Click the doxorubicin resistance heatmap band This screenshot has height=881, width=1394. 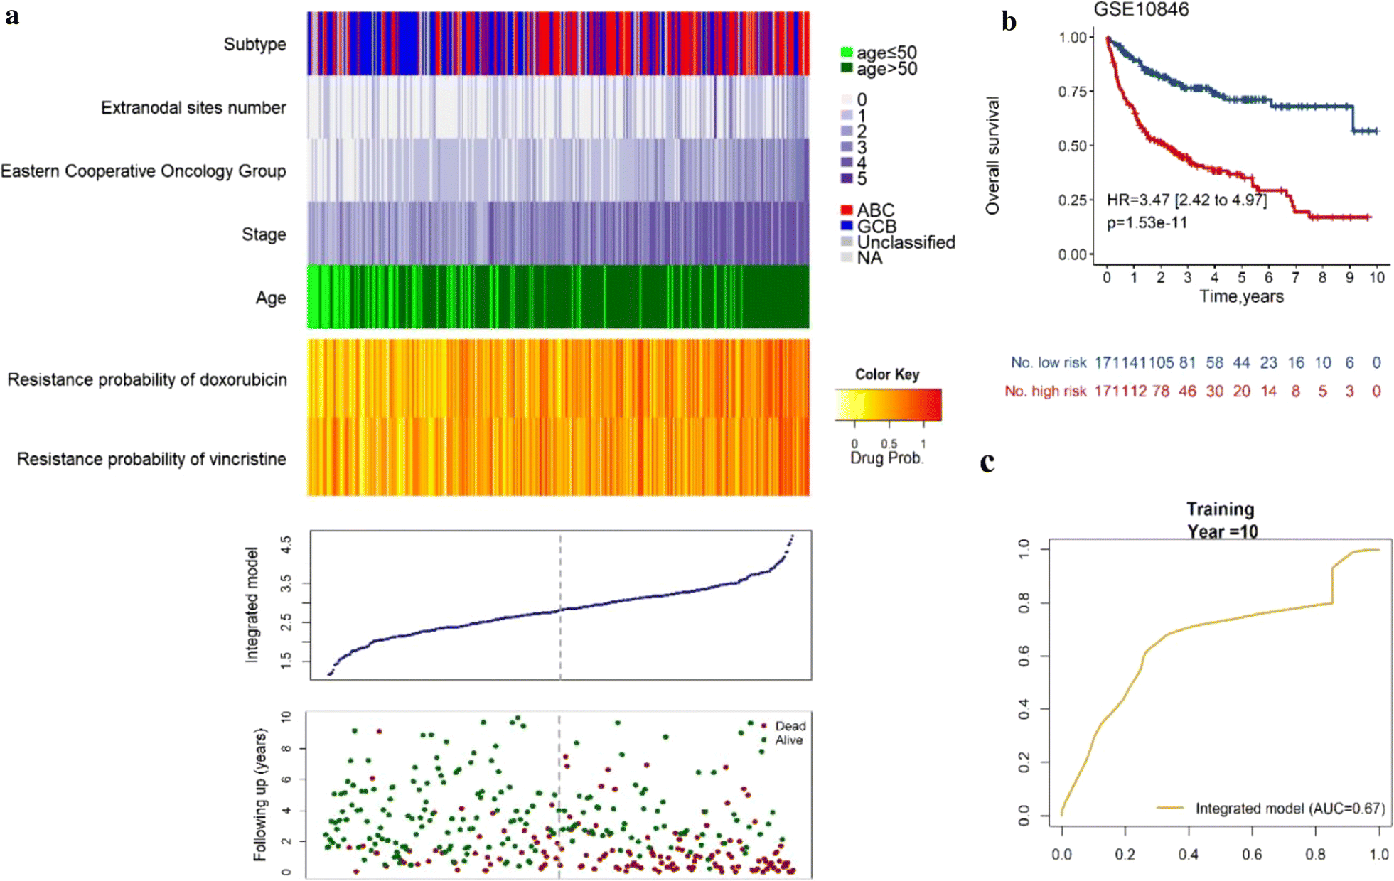pos(558,378)
